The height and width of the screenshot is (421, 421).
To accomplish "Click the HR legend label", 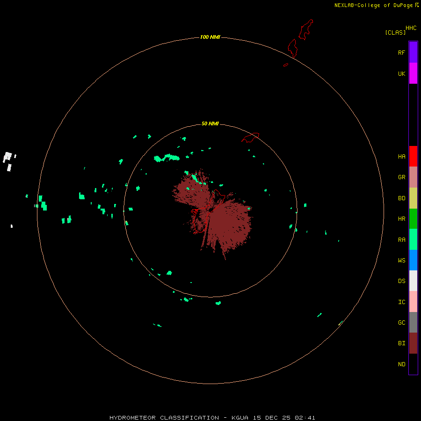I will click(x=401, y=219).
